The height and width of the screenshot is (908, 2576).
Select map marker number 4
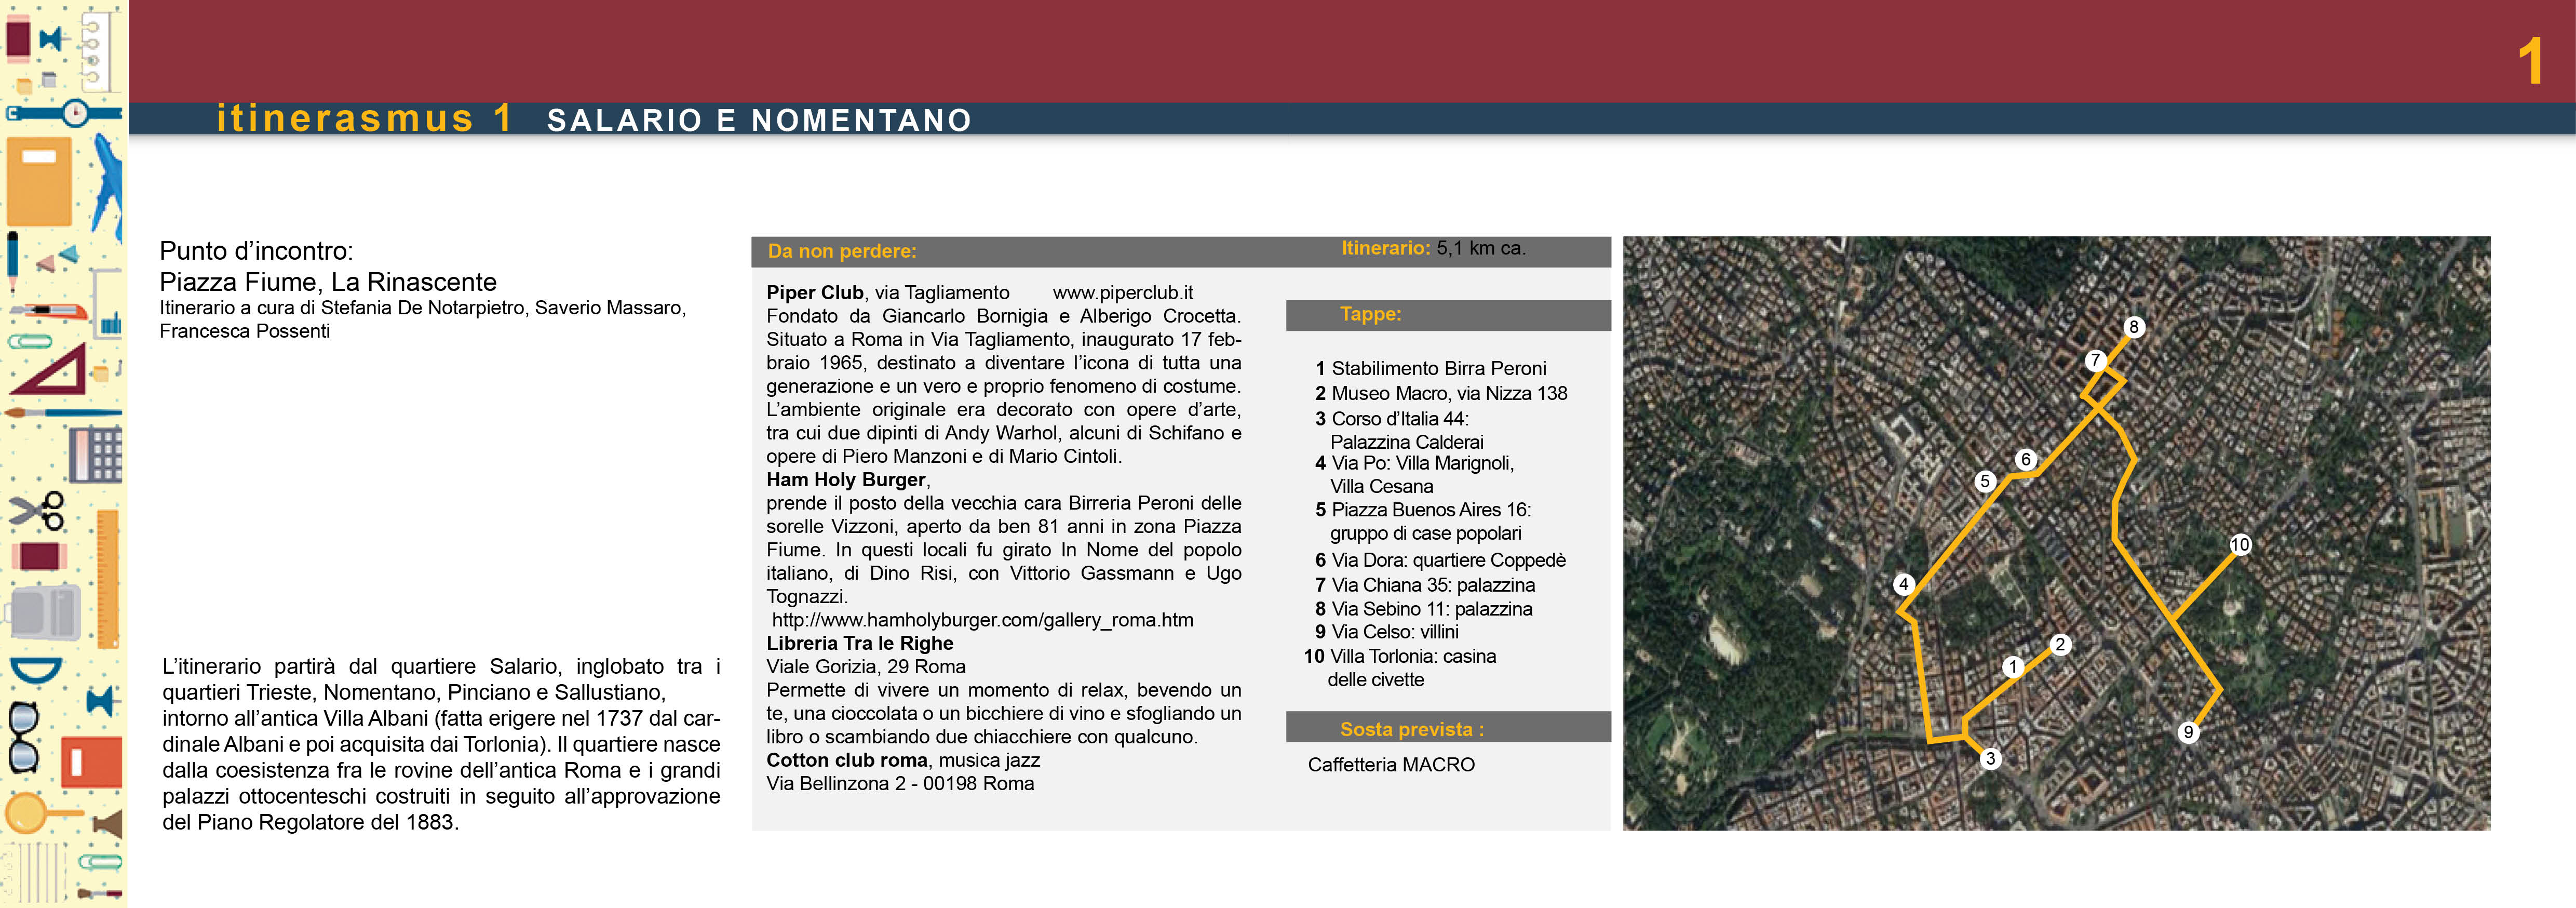pyautogui.click(x=1904, y=584)
